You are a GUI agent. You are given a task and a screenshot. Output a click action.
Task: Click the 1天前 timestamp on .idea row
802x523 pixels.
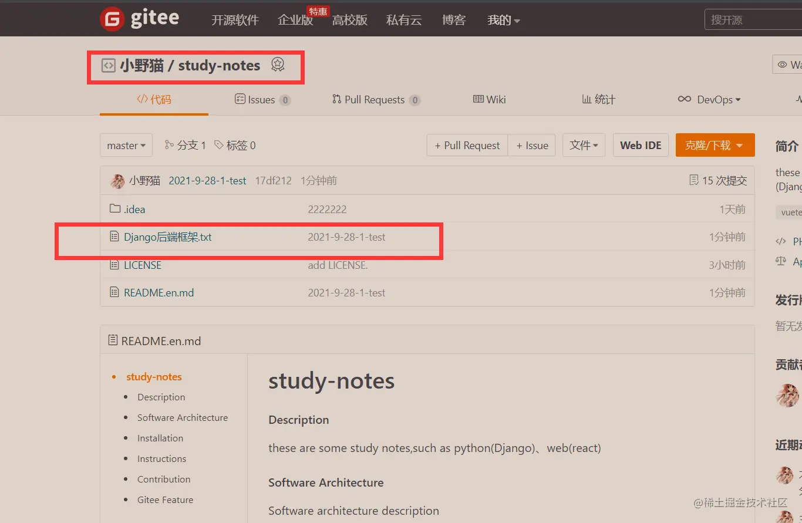click(x=732, y=209)
